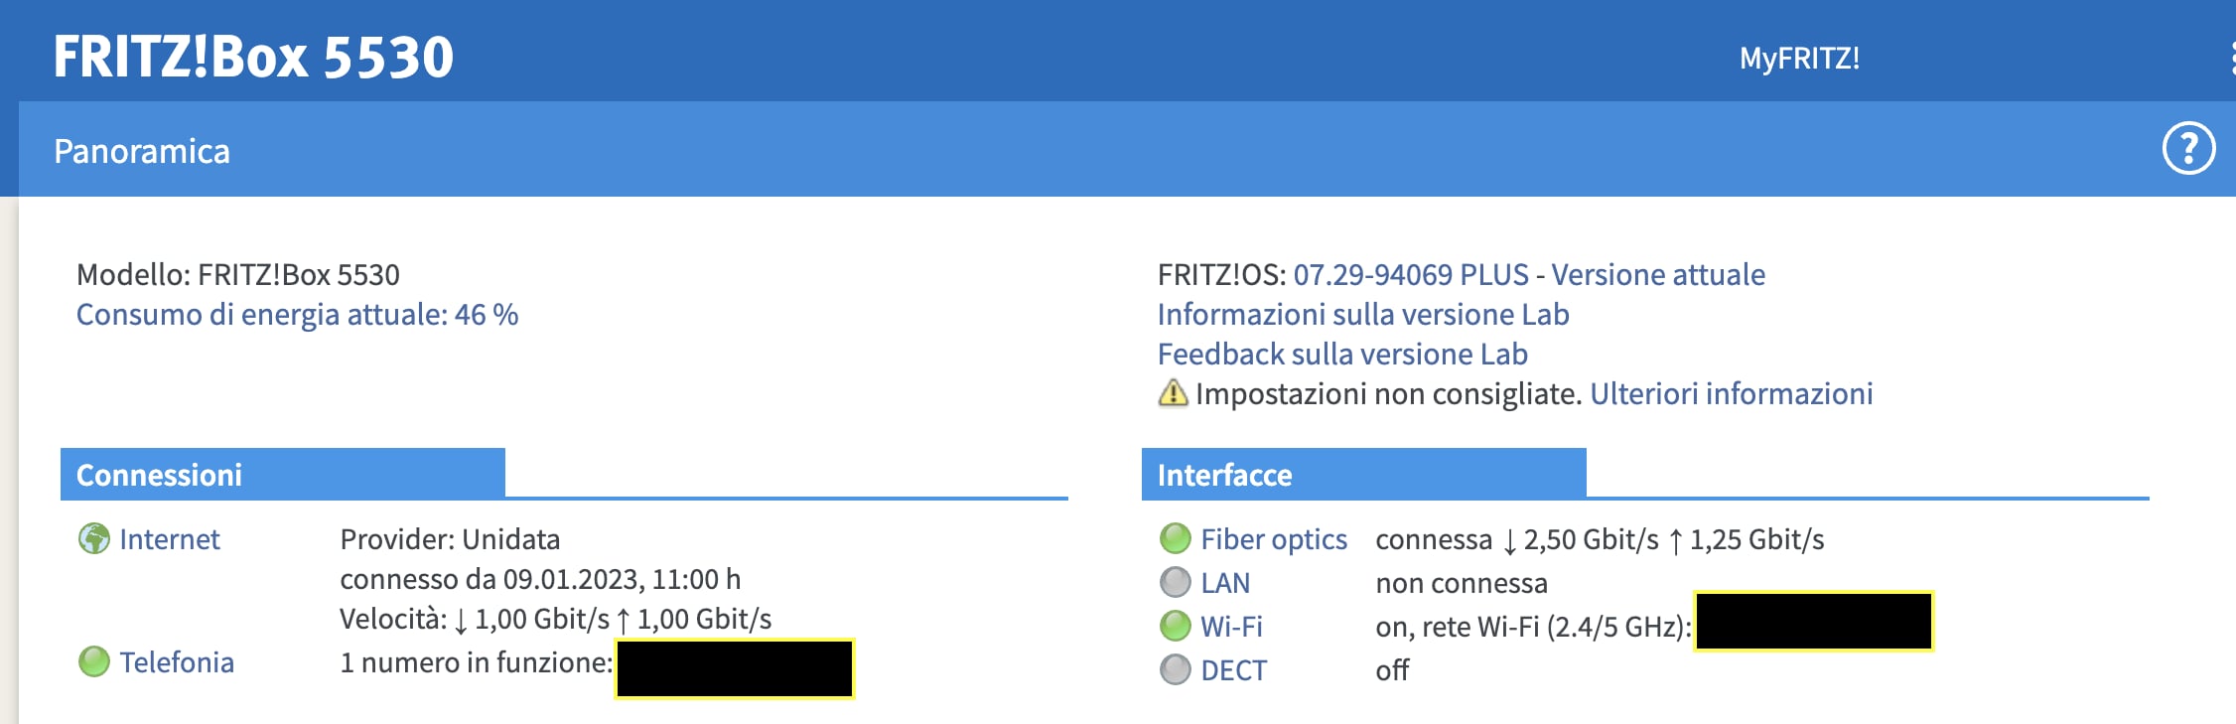Go to the LAN interface link
The height and width of the screenshot is (724, 2236).
click(x=1225, y=583)
